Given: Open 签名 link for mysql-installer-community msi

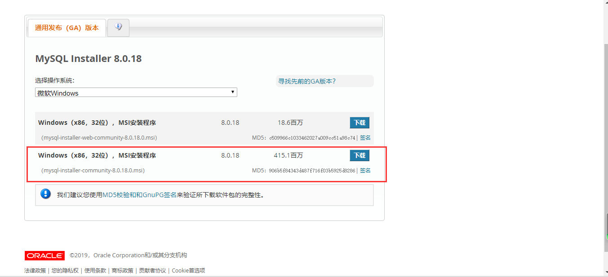Looking at the screenshot, I should pyautogui.click(x=365, y=171).
